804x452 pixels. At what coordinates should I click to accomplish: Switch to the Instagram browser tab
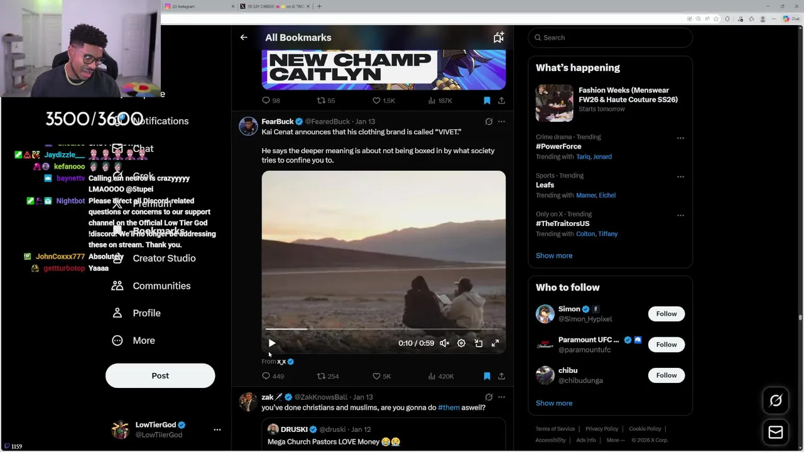pyautogui.click(x=197, y=6)
